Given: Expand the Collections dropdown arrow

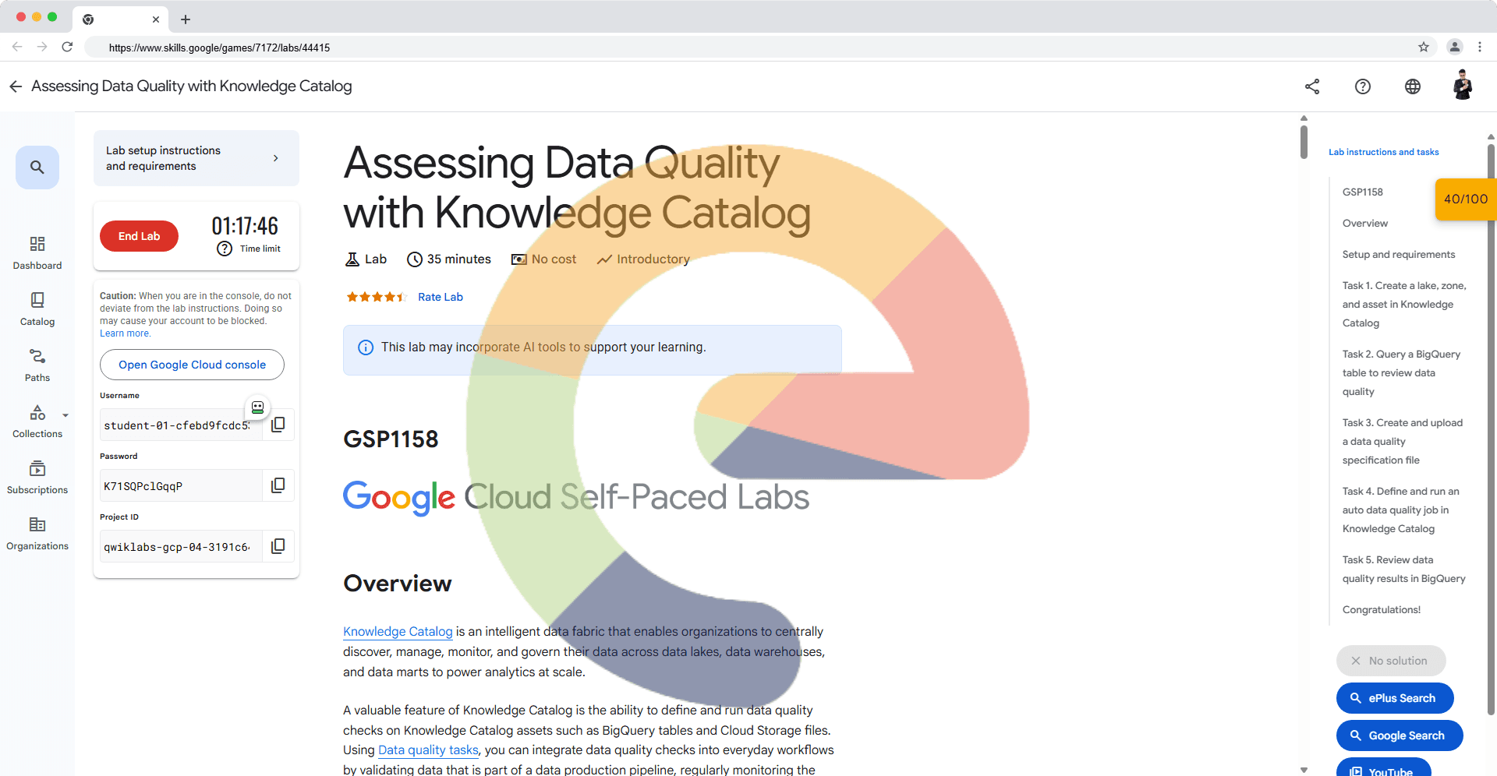Looking at the screenshot, I should 65,415.
